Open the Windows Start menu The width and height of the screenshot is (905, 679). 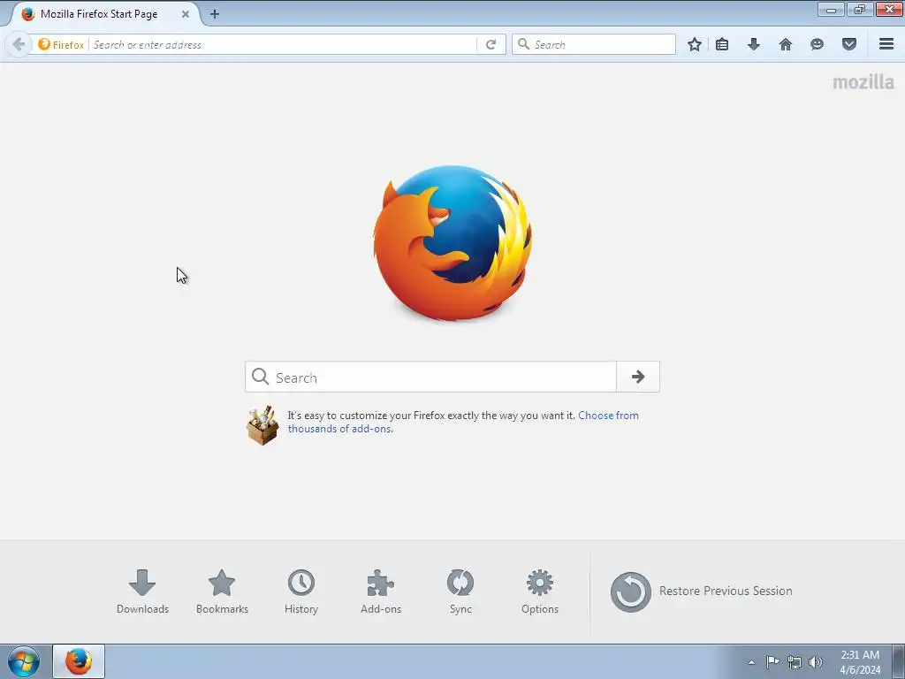24,661
